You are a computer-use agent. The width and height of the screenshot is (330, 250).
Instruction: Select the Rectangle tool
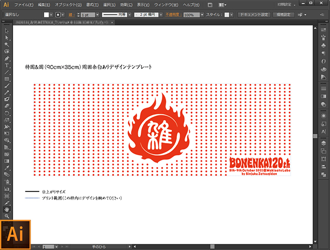pos(7,79)
